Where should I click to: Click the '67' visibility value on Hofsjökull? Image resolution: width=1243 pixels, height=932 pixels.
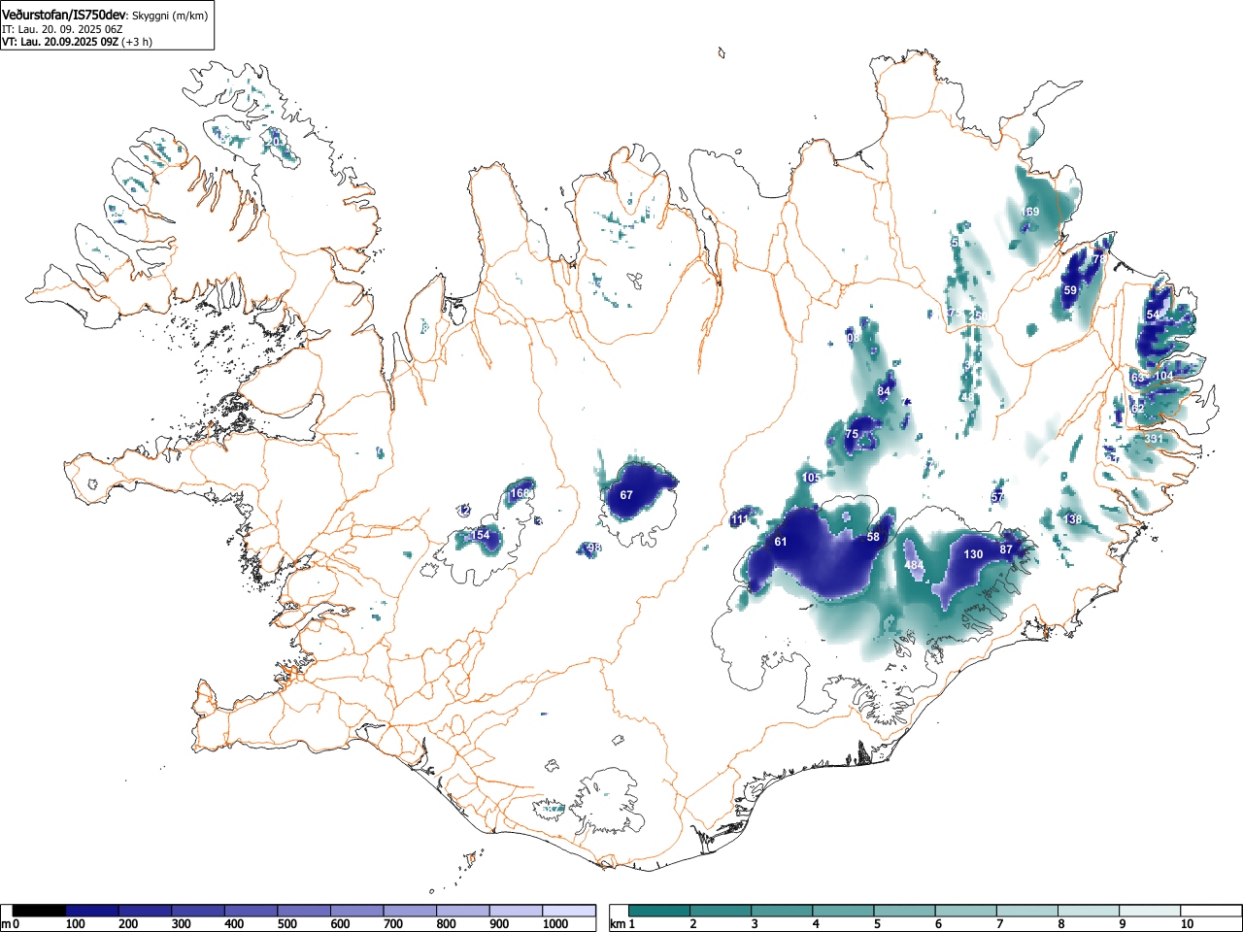(626, 495)
